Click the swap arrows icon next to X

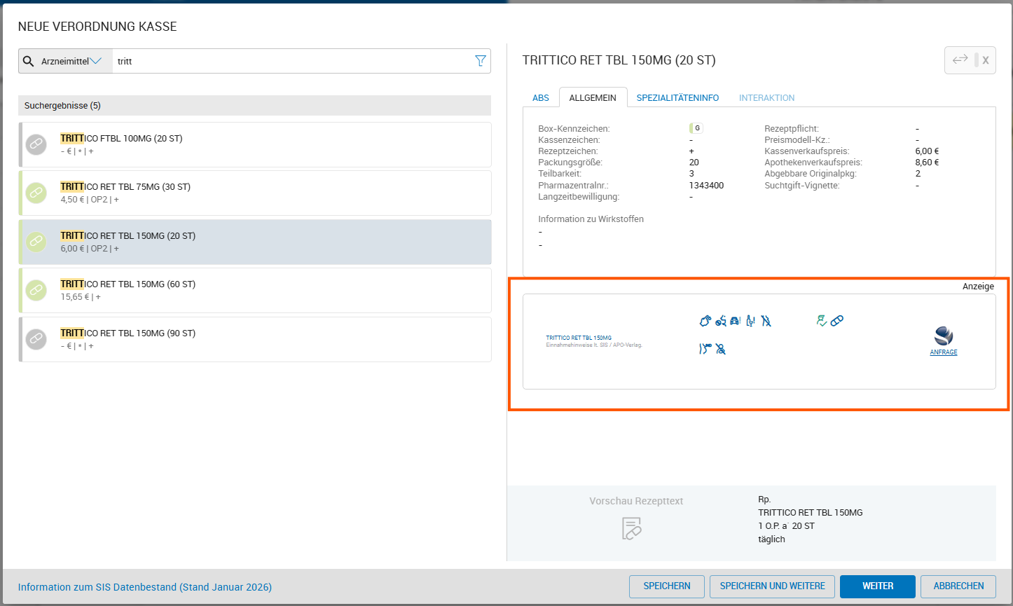[x=960, y=60]
